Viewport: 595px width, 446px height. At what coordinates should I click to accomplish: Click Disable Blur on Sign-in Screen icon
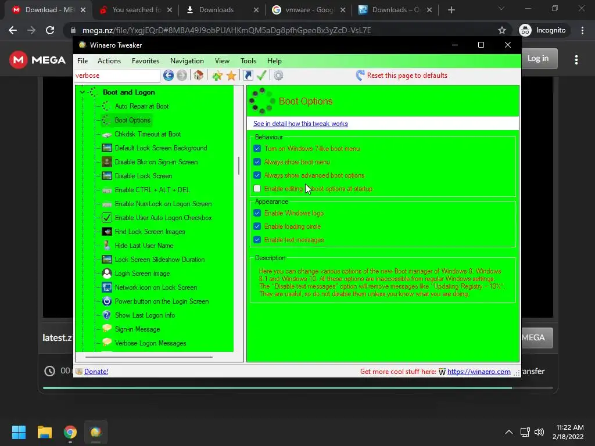107,162
